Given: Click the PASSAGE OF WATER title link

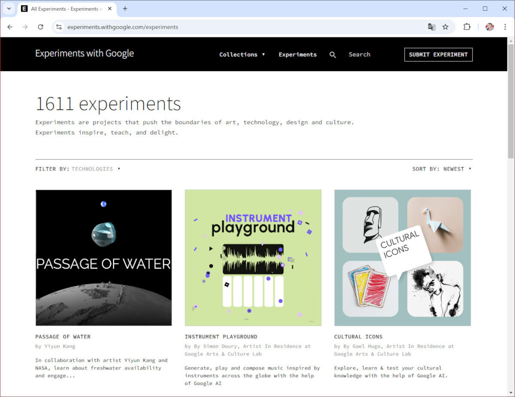Looking at the screenshot, I should pos(63,336).
